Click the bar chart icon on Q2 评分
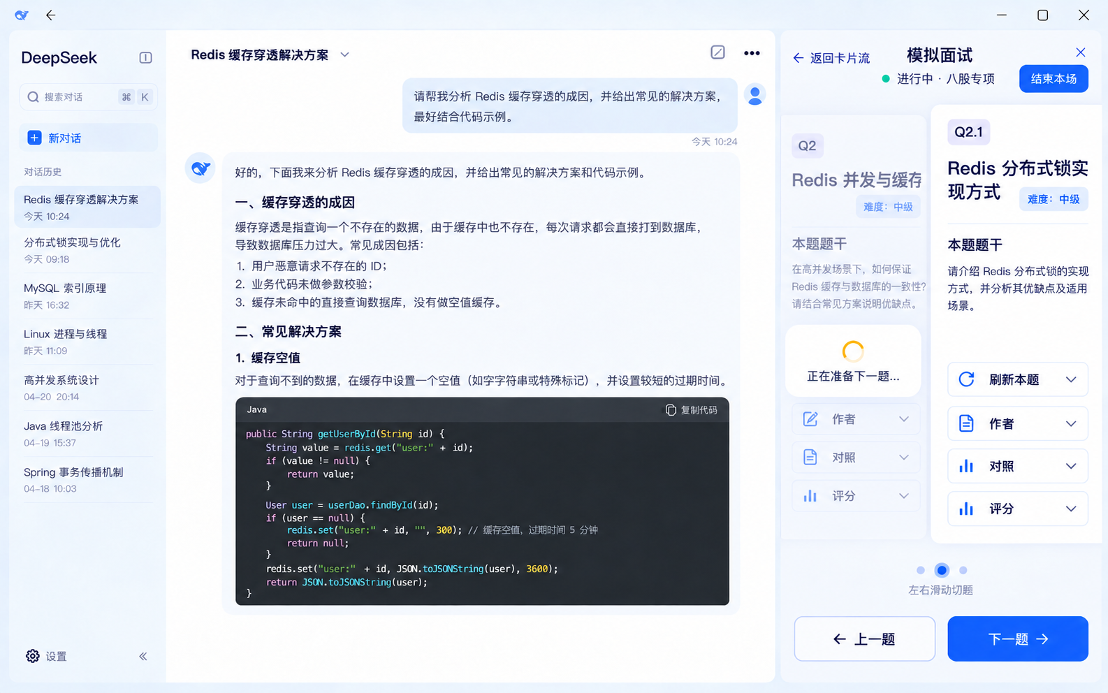 810,496
